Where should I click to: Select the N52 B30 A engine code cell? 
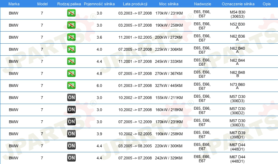point(237,26)
